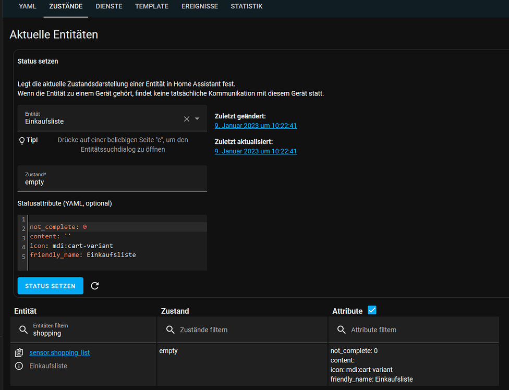Viewport: 509px width, 390px height.
Task: Clear the Entität field with the X icon
Action: tap(186, 119)
